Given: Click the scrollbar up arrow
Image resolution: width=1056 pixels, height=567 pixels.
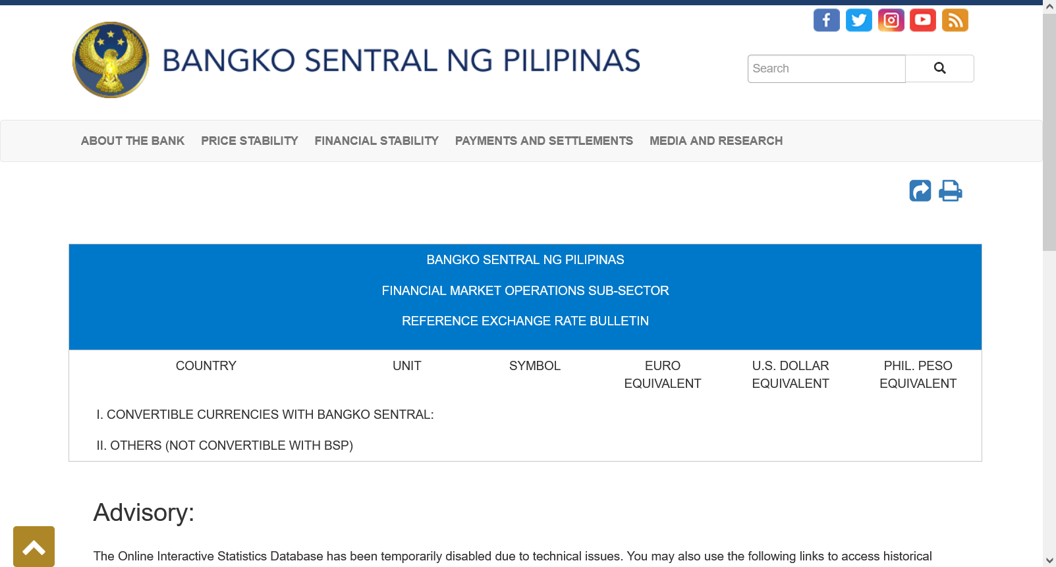Looking at the screenshot, I should (x=1049, y=6).
